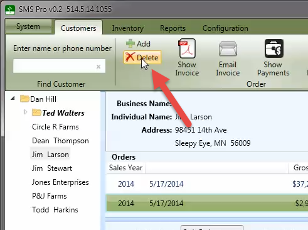308x230 pixels.
Task: Select Circle R Farms customer
Action: coord(55,127)
